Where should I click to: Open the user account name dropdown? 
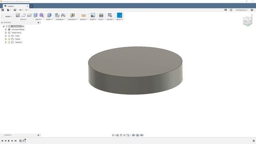[x=242, y=10]
